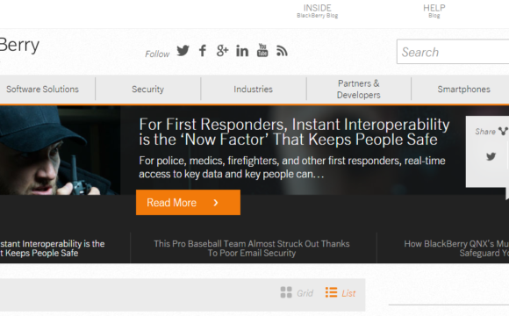Open the Industries menu item
Screen dimensions: 509x316
(254, 89)
